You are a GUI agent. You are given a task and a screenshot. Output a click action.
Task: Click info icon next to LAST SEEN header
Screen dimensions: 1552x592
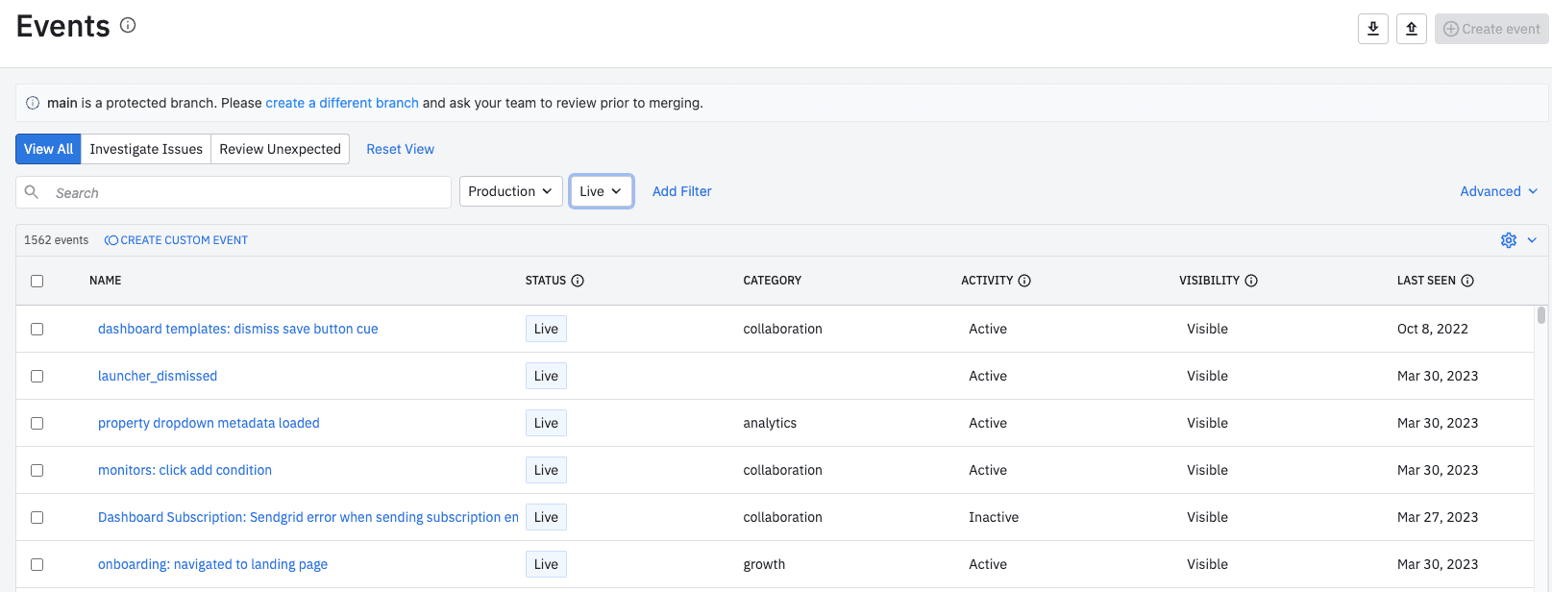tap(1467, 281)
